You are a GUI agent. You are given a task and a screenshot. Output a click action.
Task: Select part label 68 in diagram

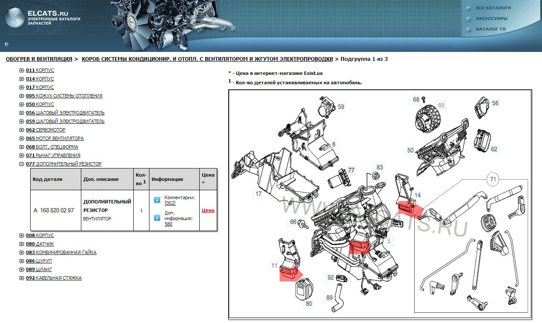pyautogui.click(x=416, y=100)
